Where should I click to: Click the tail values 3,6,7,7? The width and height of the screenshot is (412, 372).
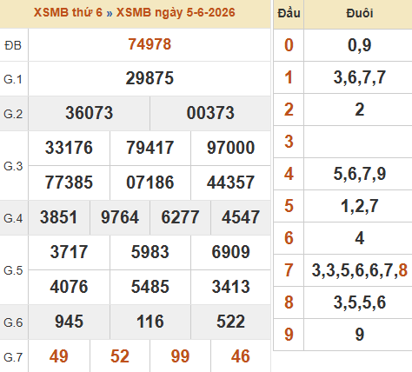coord(360,77)
